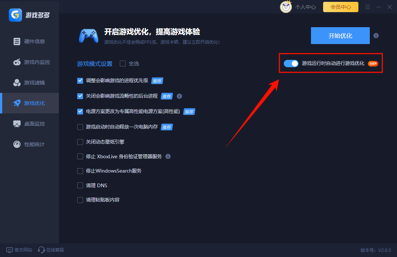Open 会员中心
Viewport: 397px width, 257px height.
[x=340, y=7]
